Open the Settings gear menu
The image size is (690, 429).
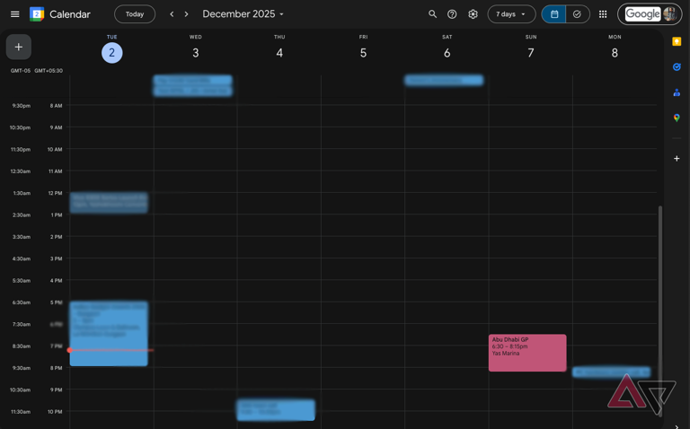[x=473, y=14]
